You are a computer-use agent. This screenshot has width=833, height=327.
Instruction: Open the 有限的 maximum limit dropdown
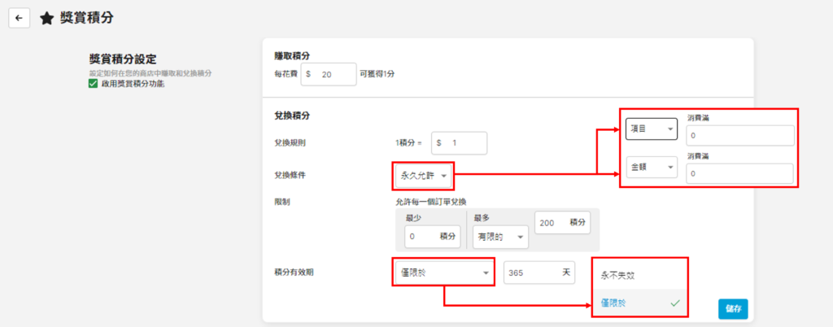pos(496,237)
